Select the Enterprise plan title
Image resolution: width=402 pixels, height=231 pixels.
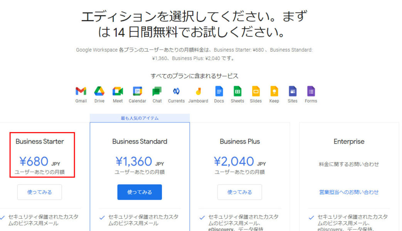tap(349, 142)
